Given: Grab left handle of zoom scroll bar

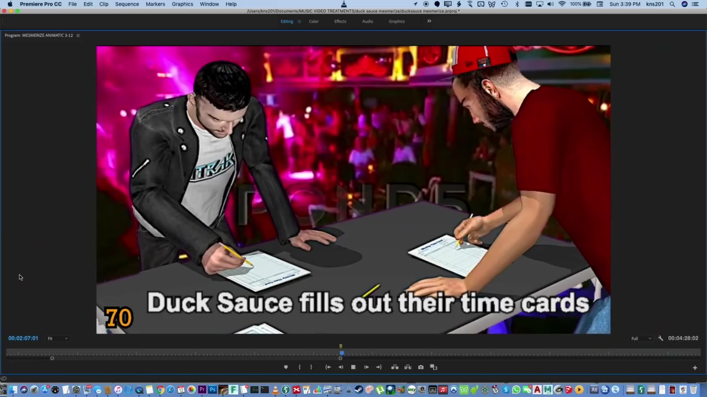Looking at the screenshot, I should click(x=52, y=358).
